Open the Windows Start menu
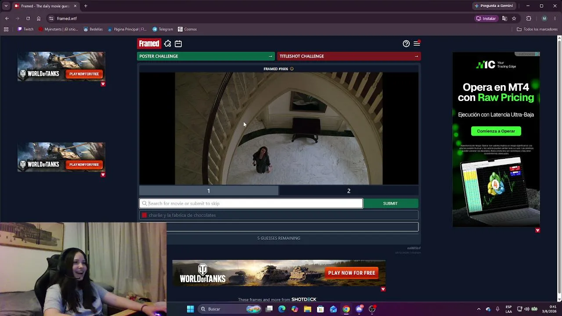The height and width of the screenshot is (316, 562). (x=190, y=309)
